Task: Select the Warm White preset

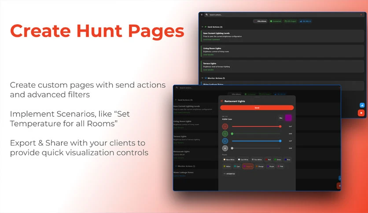Action: pos(229,159)
